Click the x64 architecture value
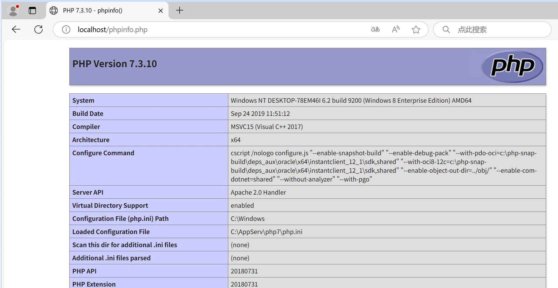The width and height of the screenshot is (558, 288). click(x=236, y=140)
